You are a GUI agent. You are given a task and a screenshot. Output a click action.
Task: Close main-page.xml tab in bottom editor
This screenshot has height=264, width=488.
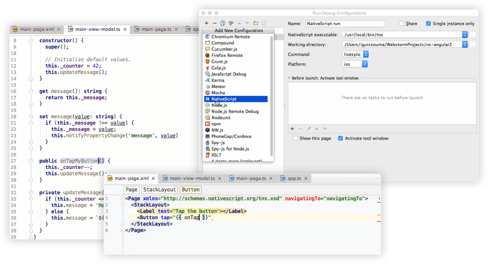[x=153, y=179]
